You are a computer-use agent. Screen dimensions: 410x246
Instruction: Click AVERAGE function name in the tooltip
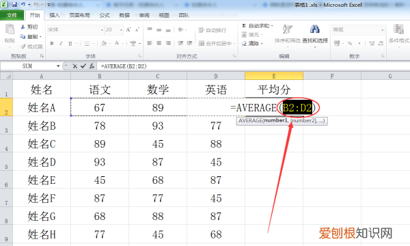tap(251, 121)
